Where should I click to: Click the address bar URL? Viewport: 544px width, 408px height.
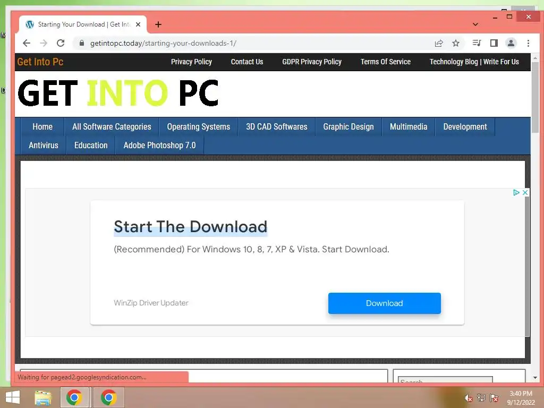(x=163, y=43)
